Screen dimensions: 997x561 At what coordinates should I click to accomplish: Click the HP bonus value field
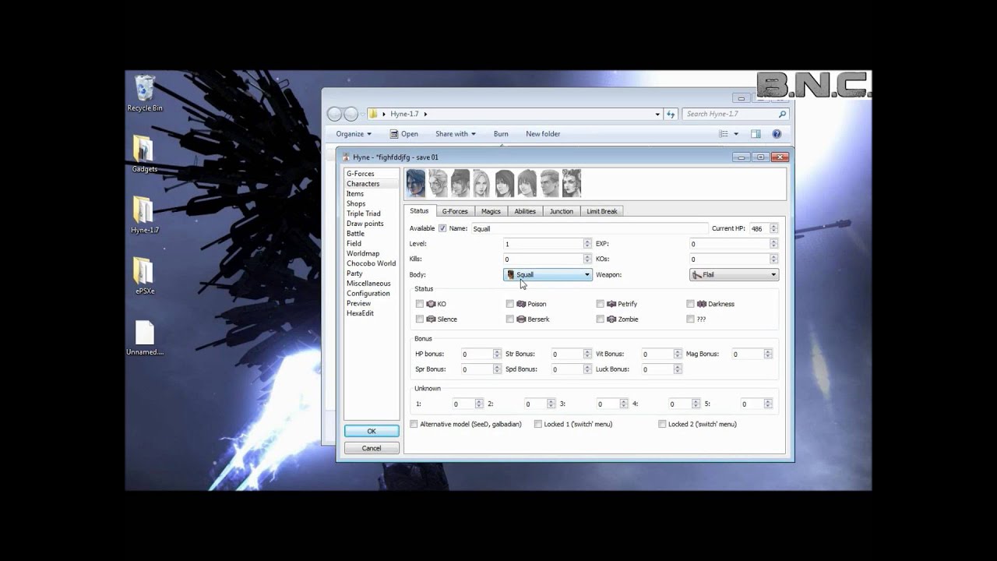[x=477, y=354]
